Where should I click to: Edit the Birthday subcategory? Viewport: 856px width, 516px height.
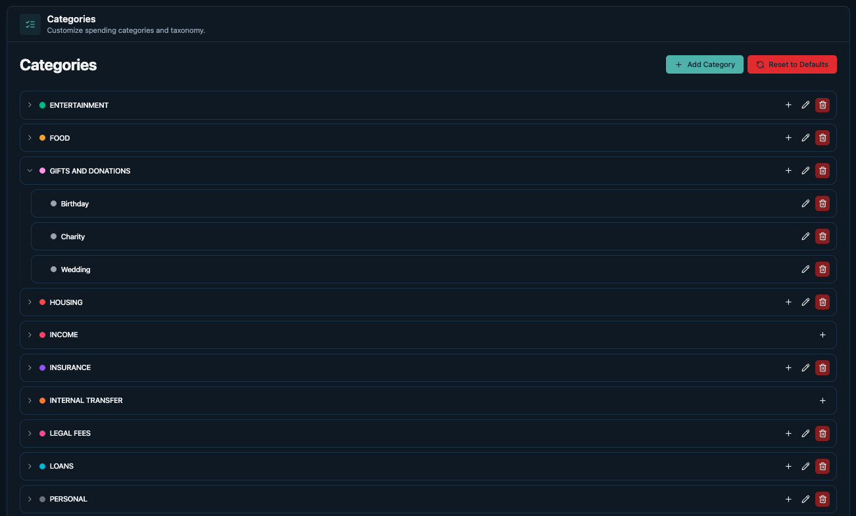805,203
